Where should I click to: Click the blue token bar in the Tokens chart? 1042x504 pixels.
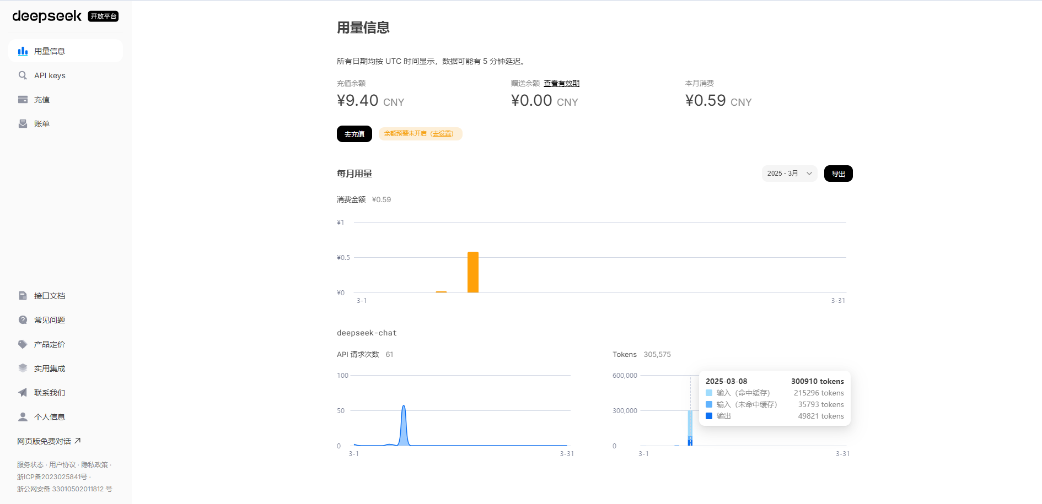[690, 428]
